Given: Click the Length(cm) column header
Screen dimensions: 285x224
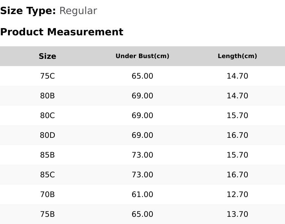Looking at the screenshot, I should [x=237, y=56].
